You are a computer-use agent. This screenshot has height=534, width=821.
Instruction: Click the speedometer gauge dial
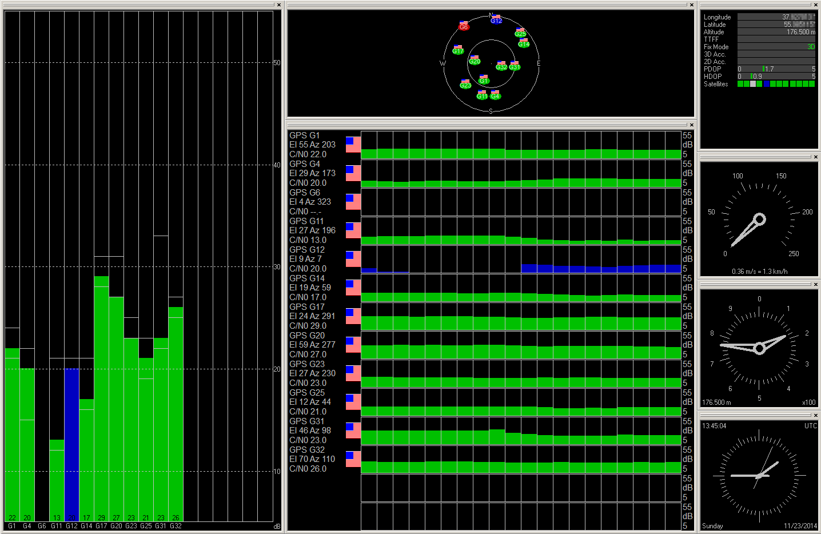[759, 220]
